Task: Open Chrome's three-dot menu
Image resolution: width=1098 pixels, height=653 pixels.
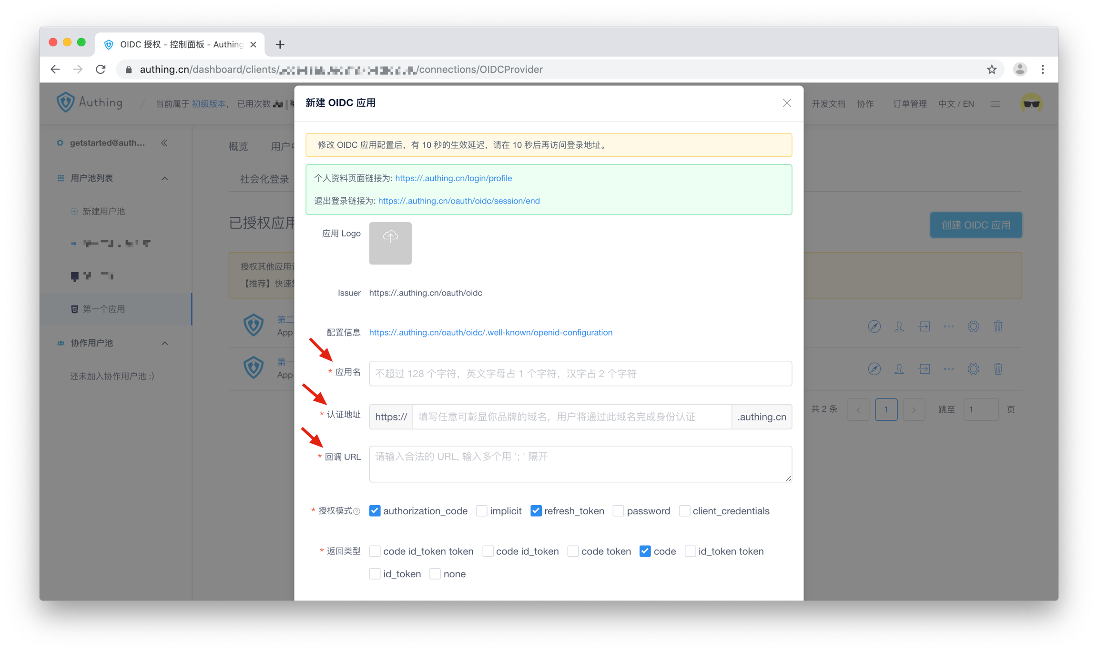Action: tap(1043, 70)
